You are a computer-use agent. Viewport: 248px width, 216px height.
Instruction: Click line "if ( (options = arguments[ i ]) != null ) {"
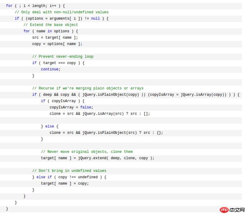point(61,19)
